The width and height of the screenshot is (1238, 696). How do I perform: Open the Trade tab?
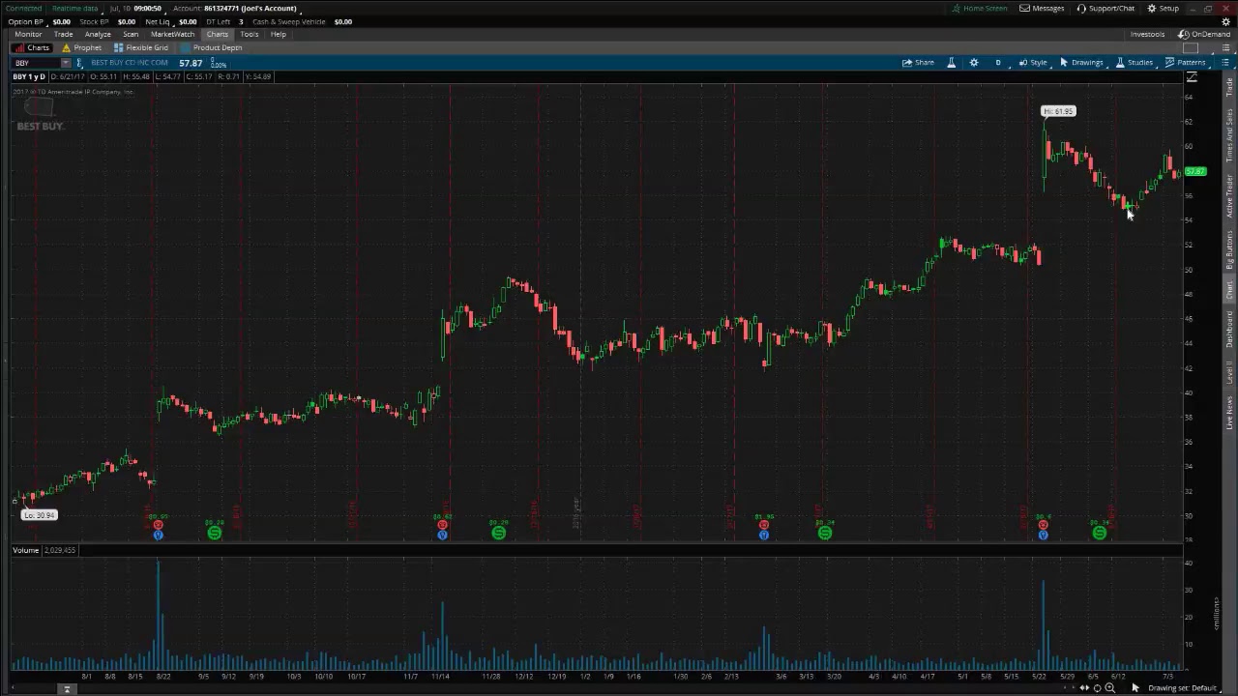coord(63,34)
